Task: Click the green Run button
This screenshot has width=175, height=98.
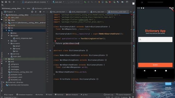Action: [85, 2]
